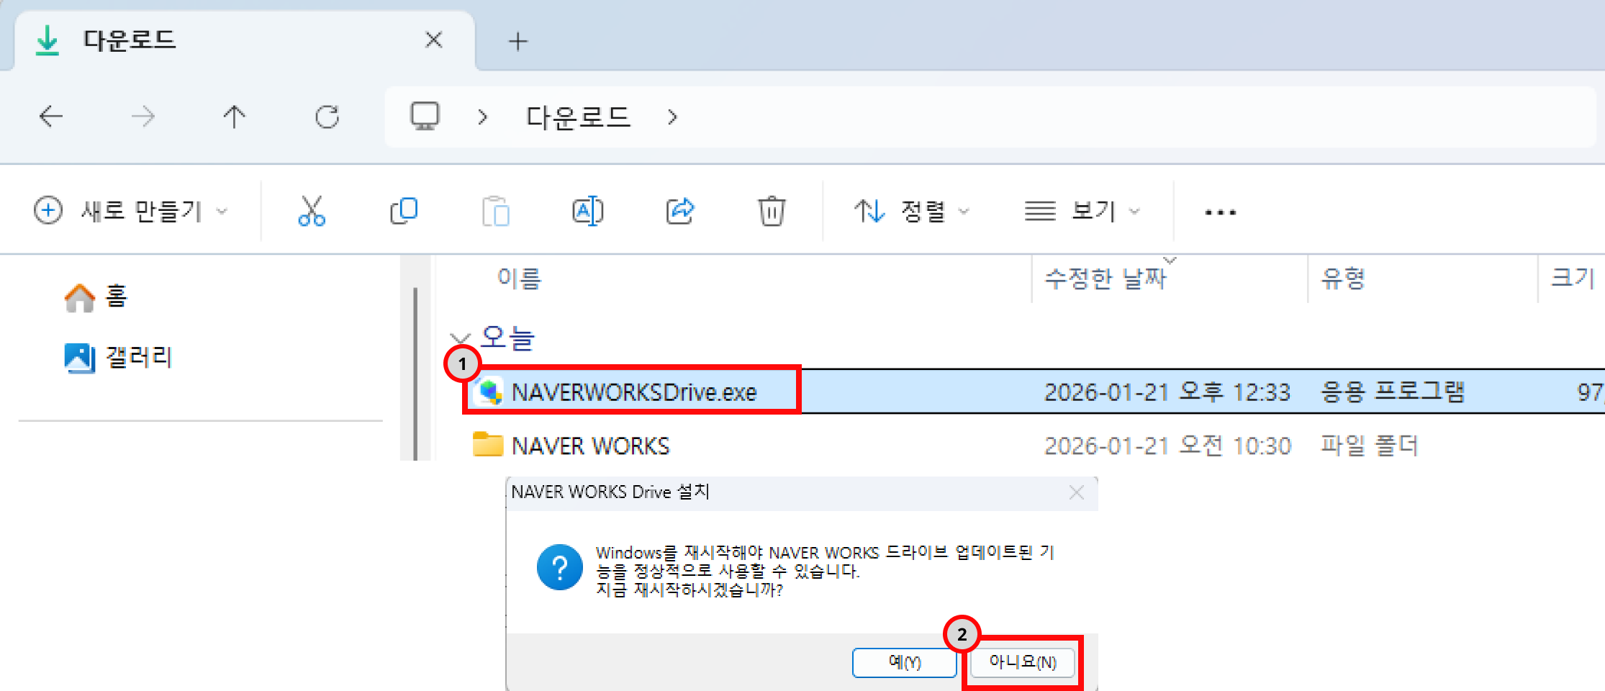This screenshot has width=1605, height=691.
Task: Sort by the 유형 column header
Action: coord(1343,278)
